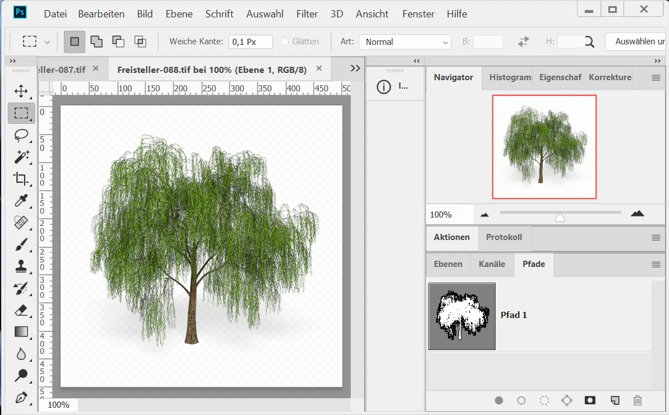Select the Clone Stamp tool
This screenshot has width=669, height=415.
click(21, 266)
